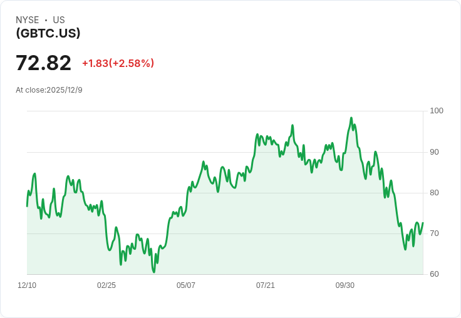
Task: Click the At close date text
Action: [49, 90]
